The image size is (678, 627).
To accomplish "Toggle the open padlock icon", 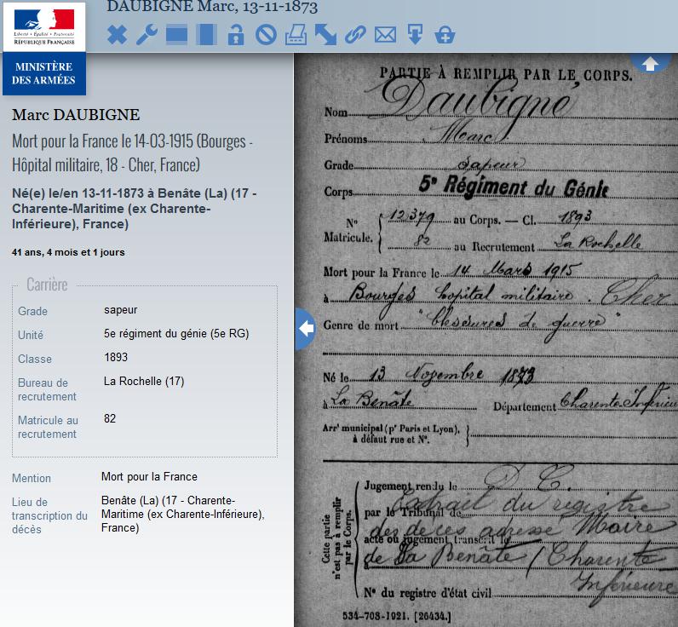I will pyautogui.click(x=236, y=35).
